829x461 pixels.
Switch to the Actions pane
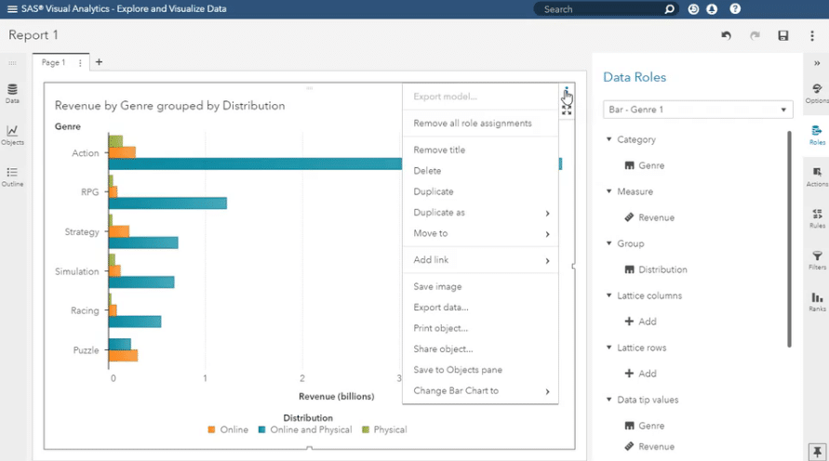pyautogui.click(x=816, y=177)
